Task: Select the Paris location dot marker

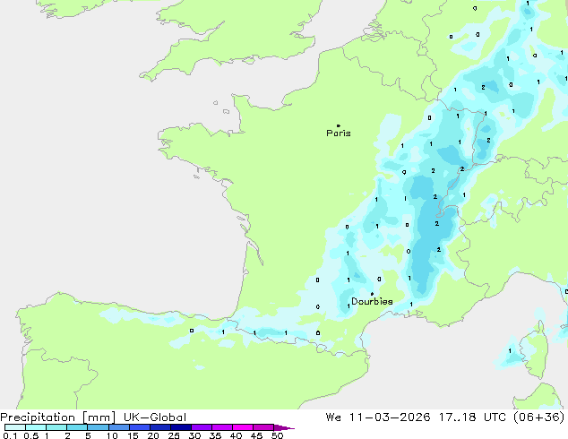Action: [339, 125]
